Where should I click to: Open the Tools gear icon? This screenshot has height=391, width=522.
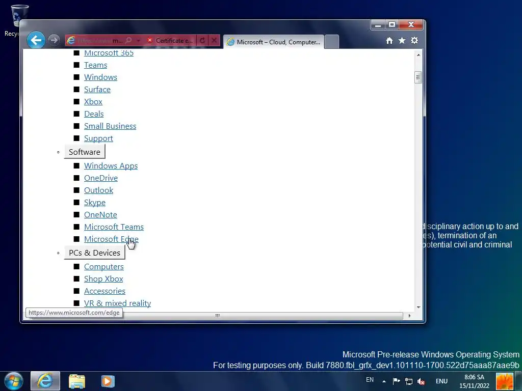414,41
